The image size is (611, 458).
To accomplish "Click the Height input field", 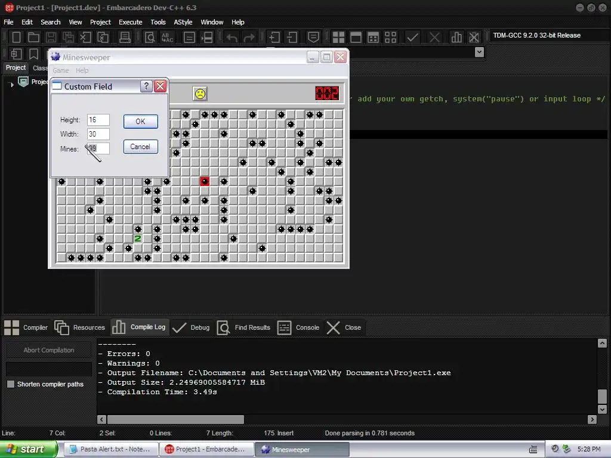I will (98, 120).
